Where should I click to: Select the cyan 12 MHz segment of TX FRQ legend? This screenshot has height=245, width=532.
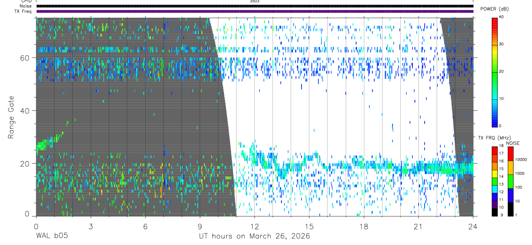494,189
